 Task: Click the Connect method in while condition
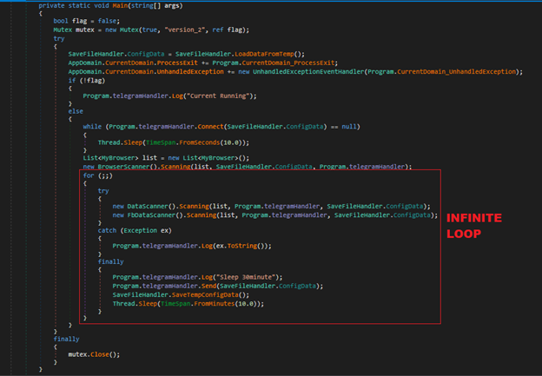click(x=185, y=127)
